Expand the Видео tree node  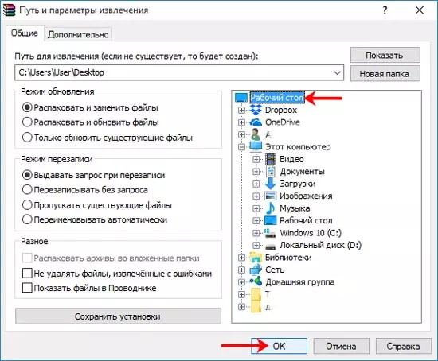[x=256, y=159]
